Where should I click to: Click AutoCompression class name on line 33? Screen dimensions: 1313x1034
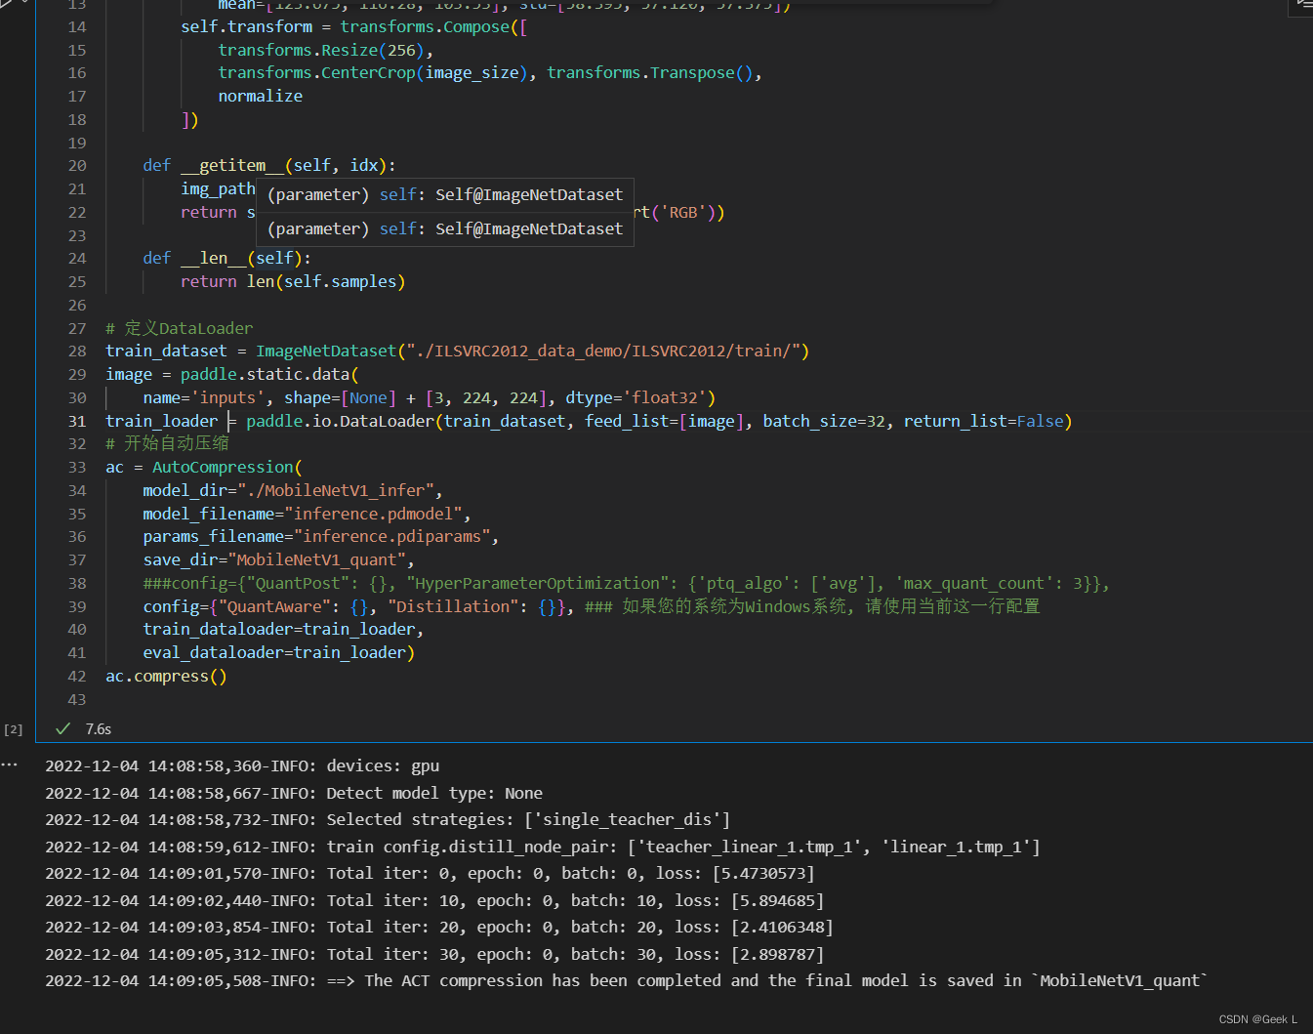point(223,467)
